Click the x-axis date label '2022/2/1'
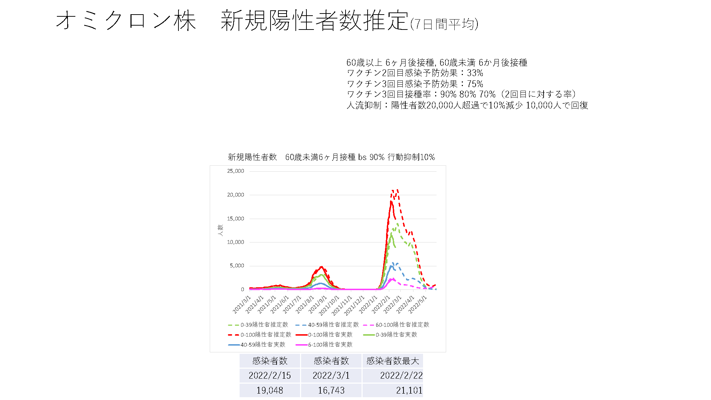 tap(381, 304)
